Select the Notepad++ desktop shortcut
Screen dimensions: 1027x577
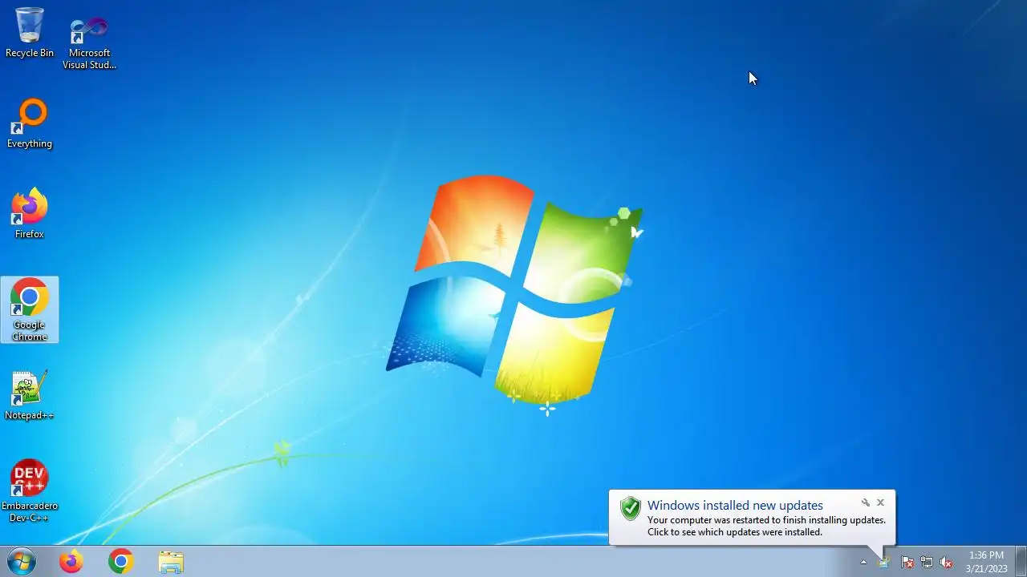[x=30, y=395]
